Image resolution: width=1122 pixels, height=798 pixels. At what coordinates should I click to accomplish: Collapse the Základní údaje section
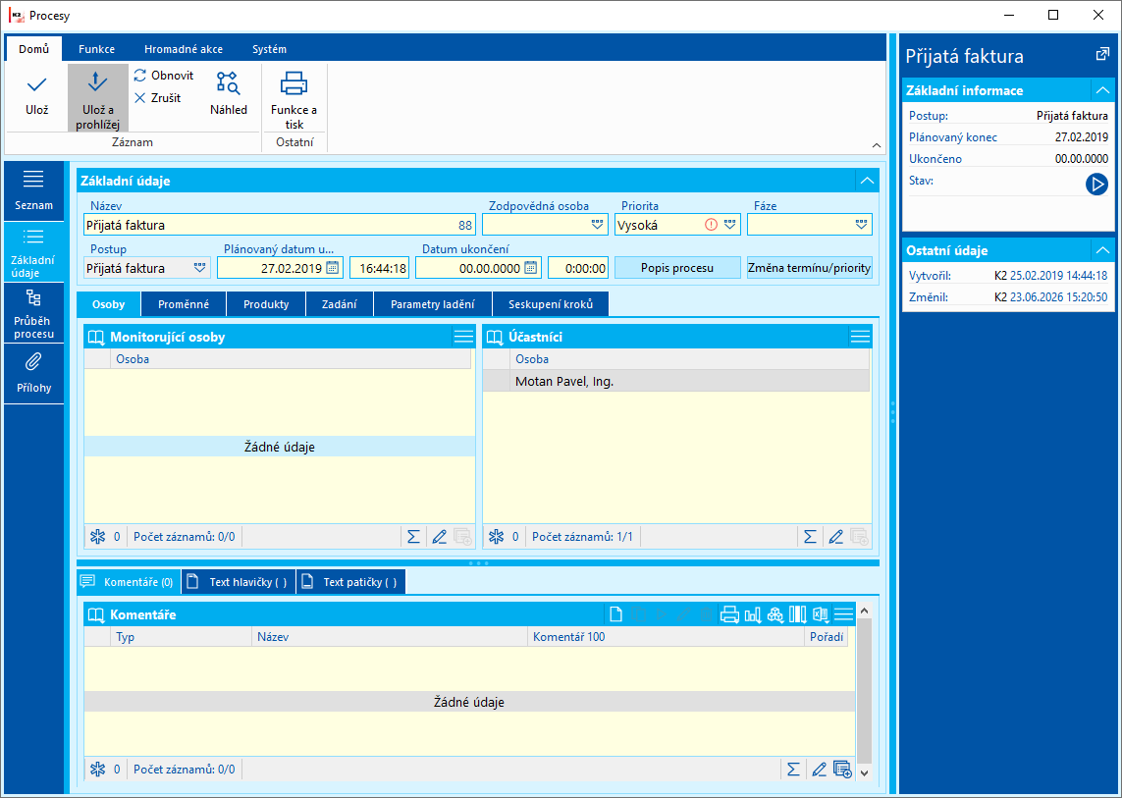pyautogui.click(x=867, y=181)
